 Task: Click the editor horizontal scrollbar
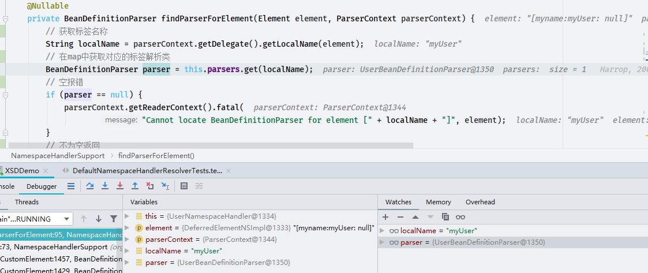click(211, 145)
